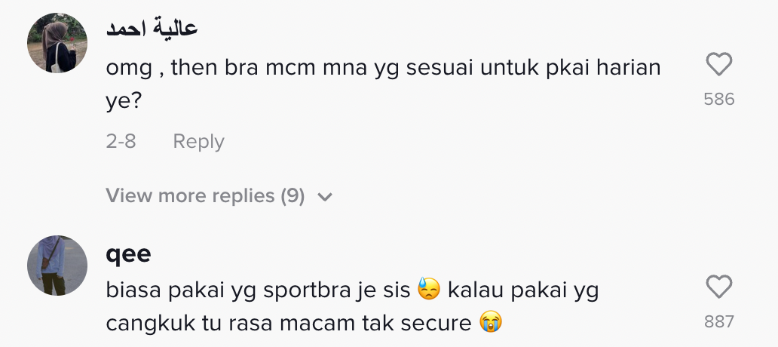Like qee's comment with the heart
The height and width of the screenshot is (347, 778).
coord(718,287)
